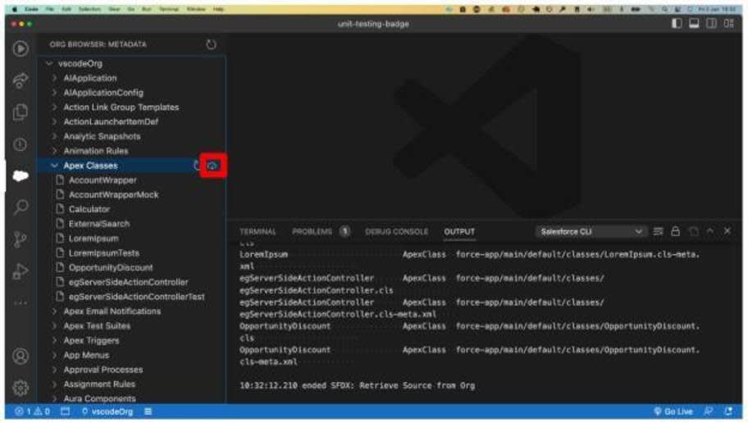Refresh the Org Browser metadata list
The width and height of the screenshot is (748, 423).
(211, 44)
